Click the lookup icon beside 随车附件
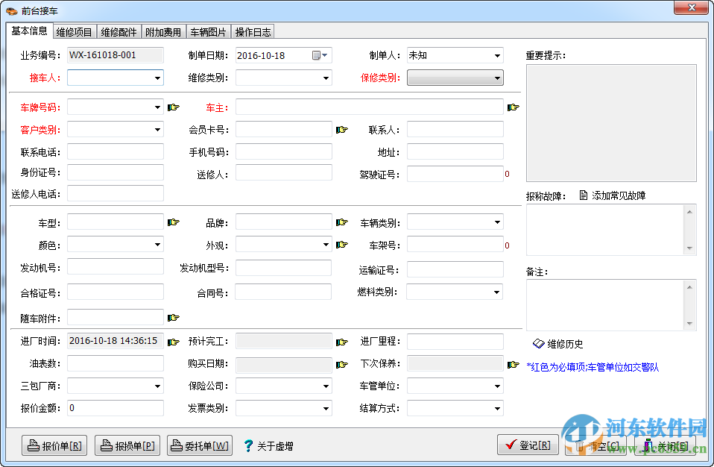714x467 pixels. pyautogui.click(x=173, y=317)
